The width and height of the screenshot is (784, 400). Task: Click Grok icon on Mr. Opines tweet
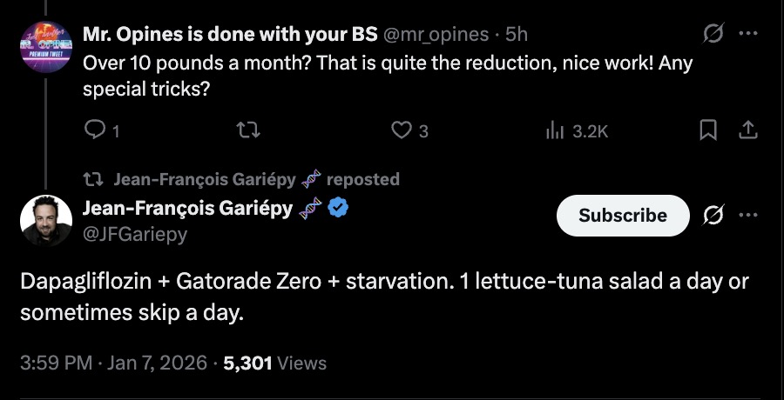click(x=713, y=35)
